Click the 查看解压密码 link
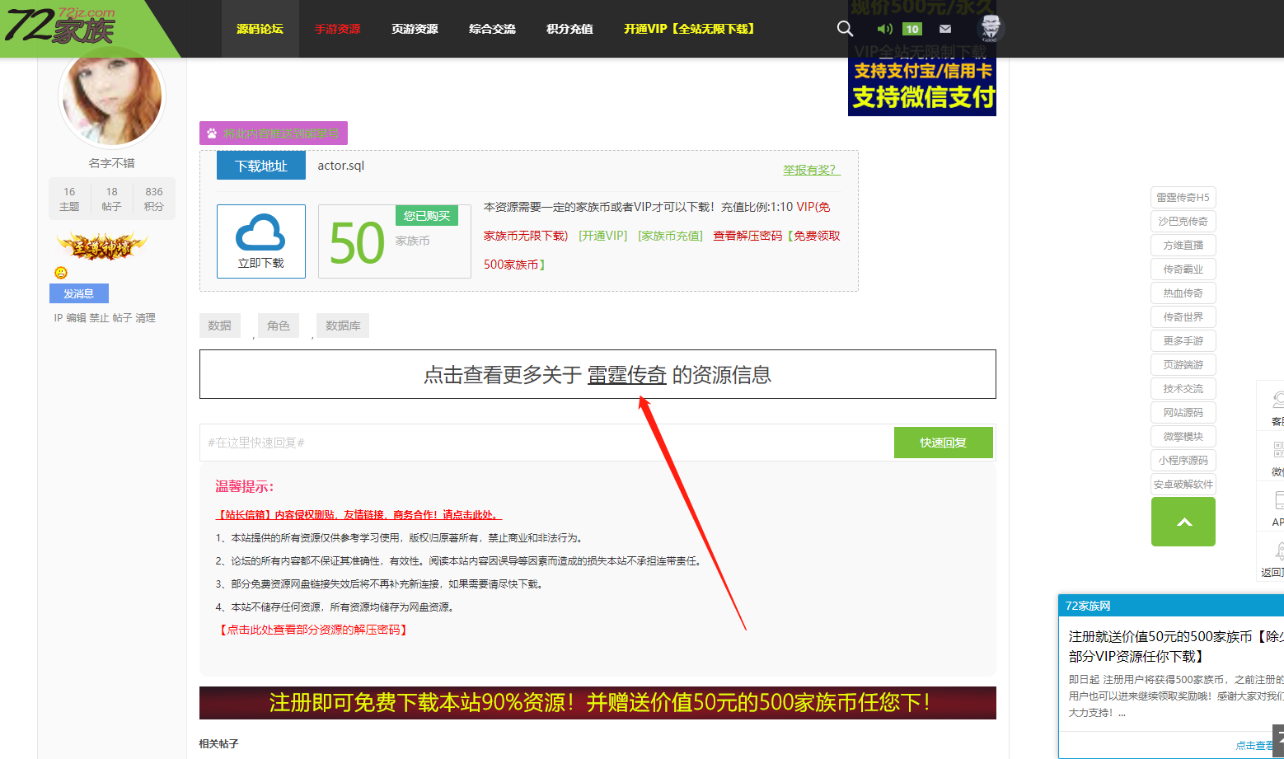Viewport: 1284px width, 759px height. click(x=747, y=236)
